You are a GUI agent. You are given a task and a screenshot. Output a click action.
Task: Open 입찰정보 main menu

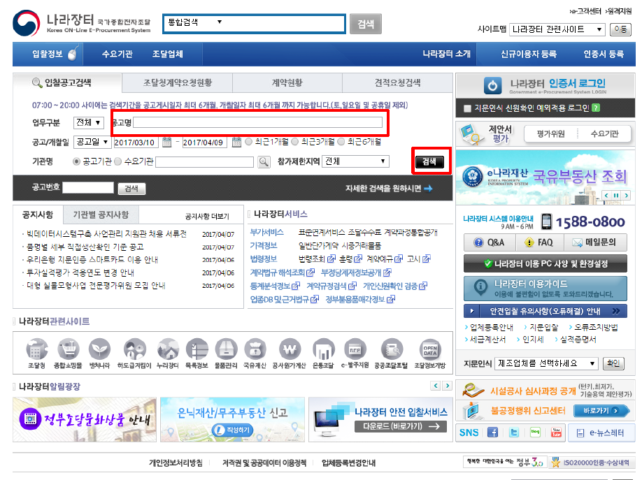48,54
